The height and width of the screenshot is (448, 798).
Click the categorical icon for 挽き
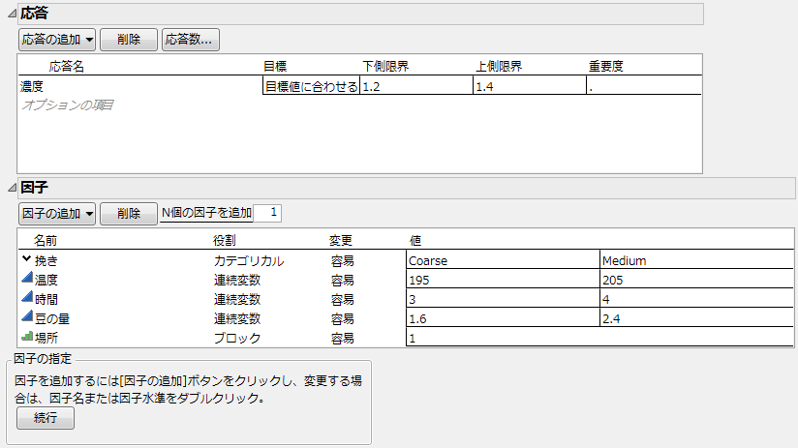click(26, 259)
